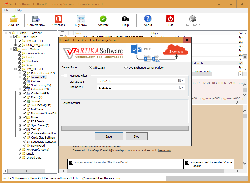250x183 pixels.
Task: Select the Shared Data folder
Action: click(34, 158)
